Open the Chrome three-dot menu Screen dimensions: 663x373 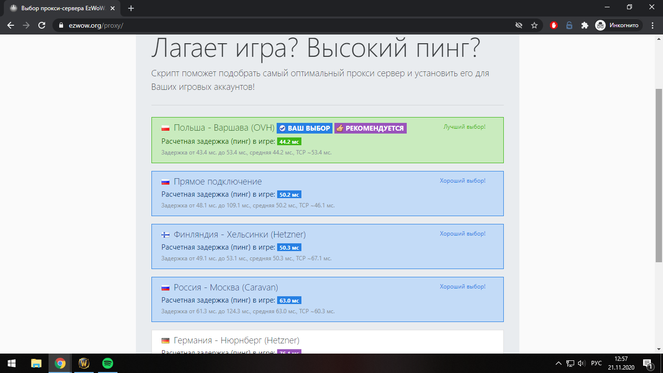[652, 25]
